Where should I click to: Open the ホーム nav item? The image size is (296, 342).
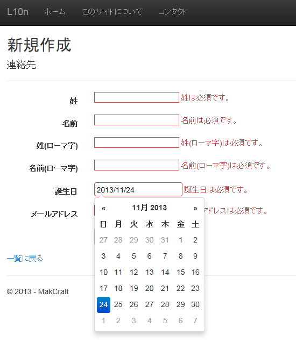55,12
